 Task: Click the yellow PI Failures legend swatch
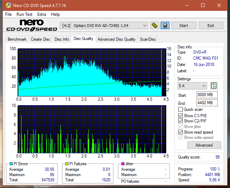click(x=67, y=164)
